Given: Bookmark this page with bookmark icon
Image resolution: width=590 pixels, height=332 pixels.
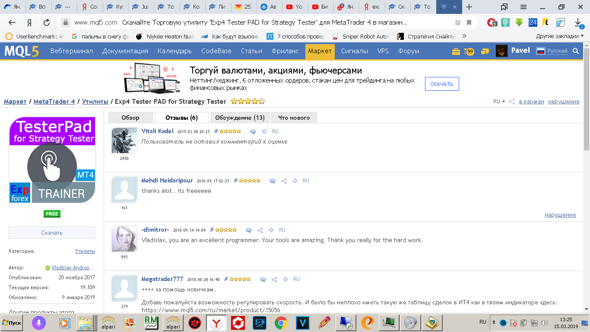Looking at the screenshot, I should tap(469, 22).
